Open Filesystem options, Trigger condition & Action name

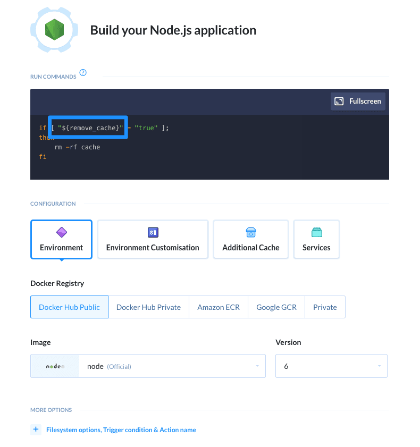121,429
